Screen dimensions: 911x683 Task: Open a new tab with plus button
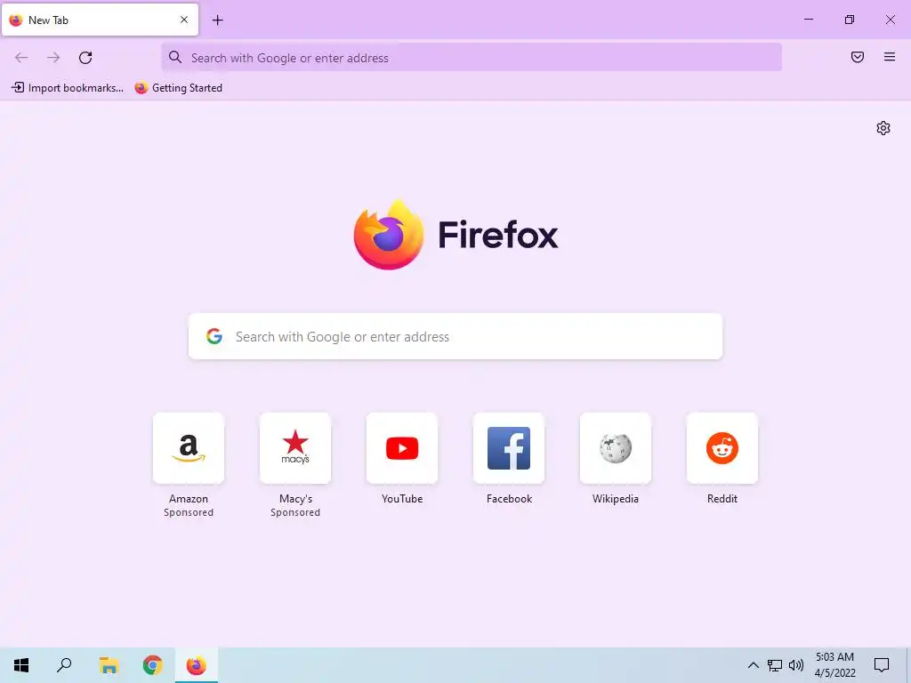point(218,20)
